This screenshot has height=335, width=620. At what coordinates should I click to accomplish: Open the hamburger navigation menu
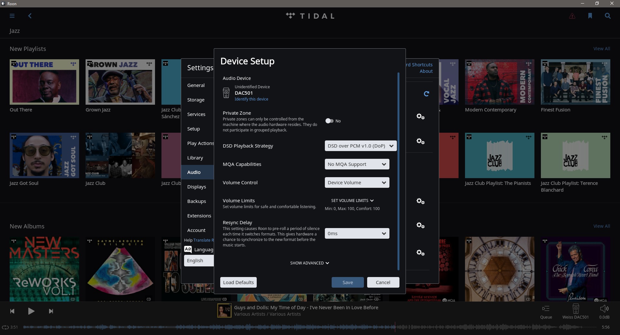12,16
